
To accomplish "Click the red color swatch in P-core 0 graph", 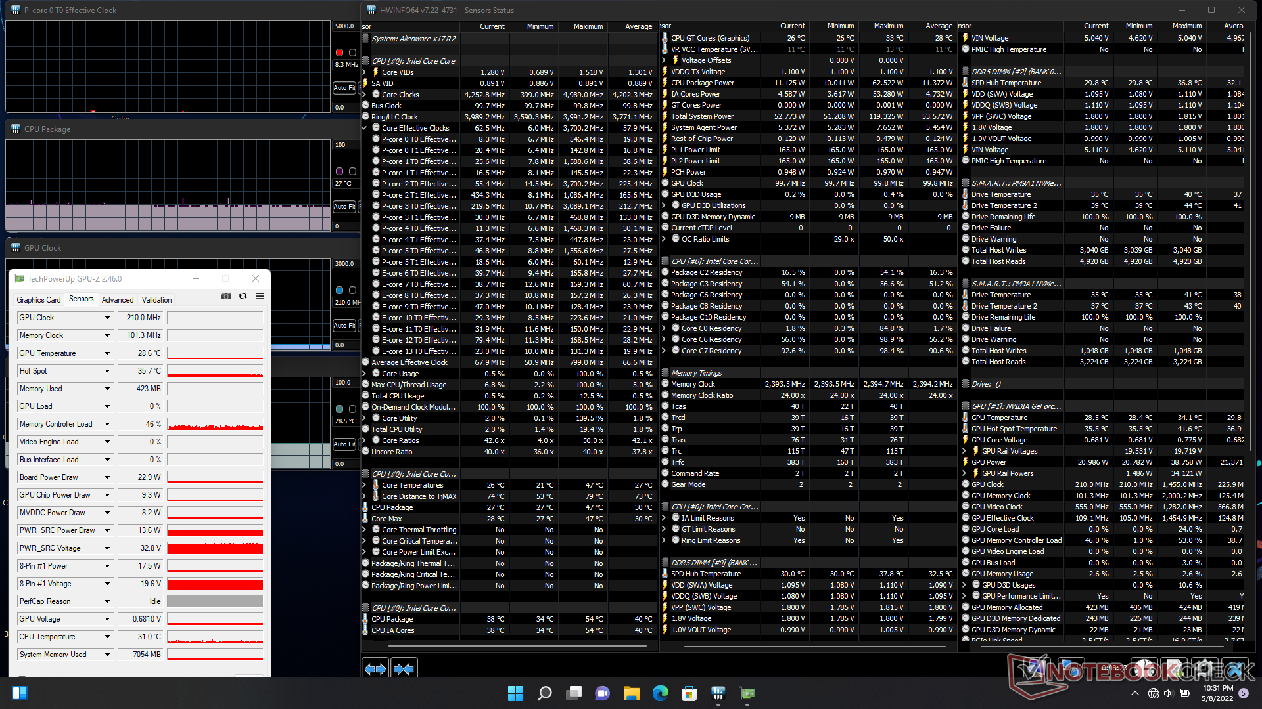I will (x=339, y=53).
